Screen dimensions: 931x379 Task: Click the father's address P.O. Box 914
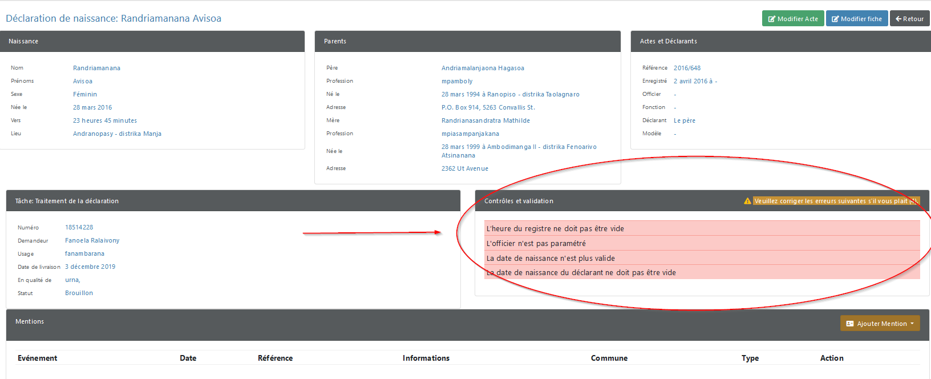(488, 107)
